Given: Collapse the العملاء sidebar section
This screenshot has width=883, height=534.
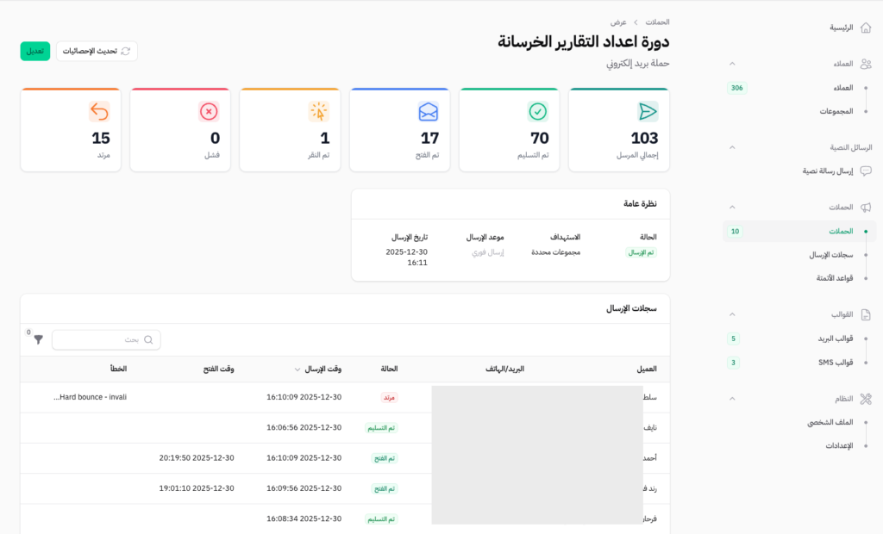Looking at the screenshot, I should tap(733, 64).
